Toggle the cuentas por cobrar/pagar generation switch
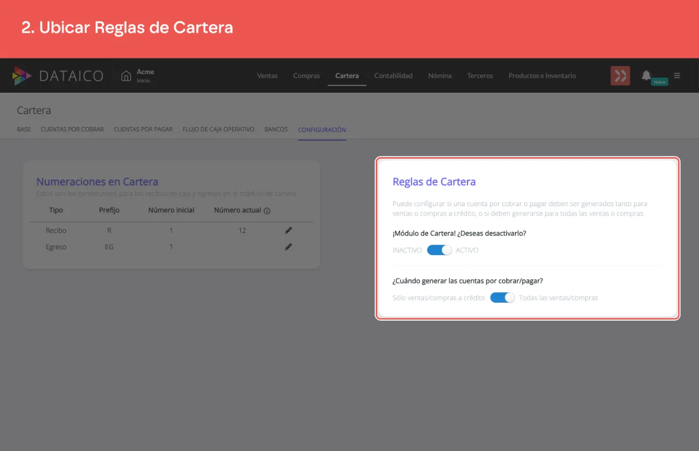 [502, 298]
